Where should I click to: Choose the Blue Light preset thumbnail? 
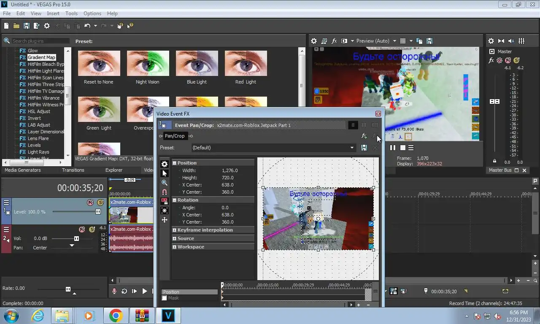point(197,63)
